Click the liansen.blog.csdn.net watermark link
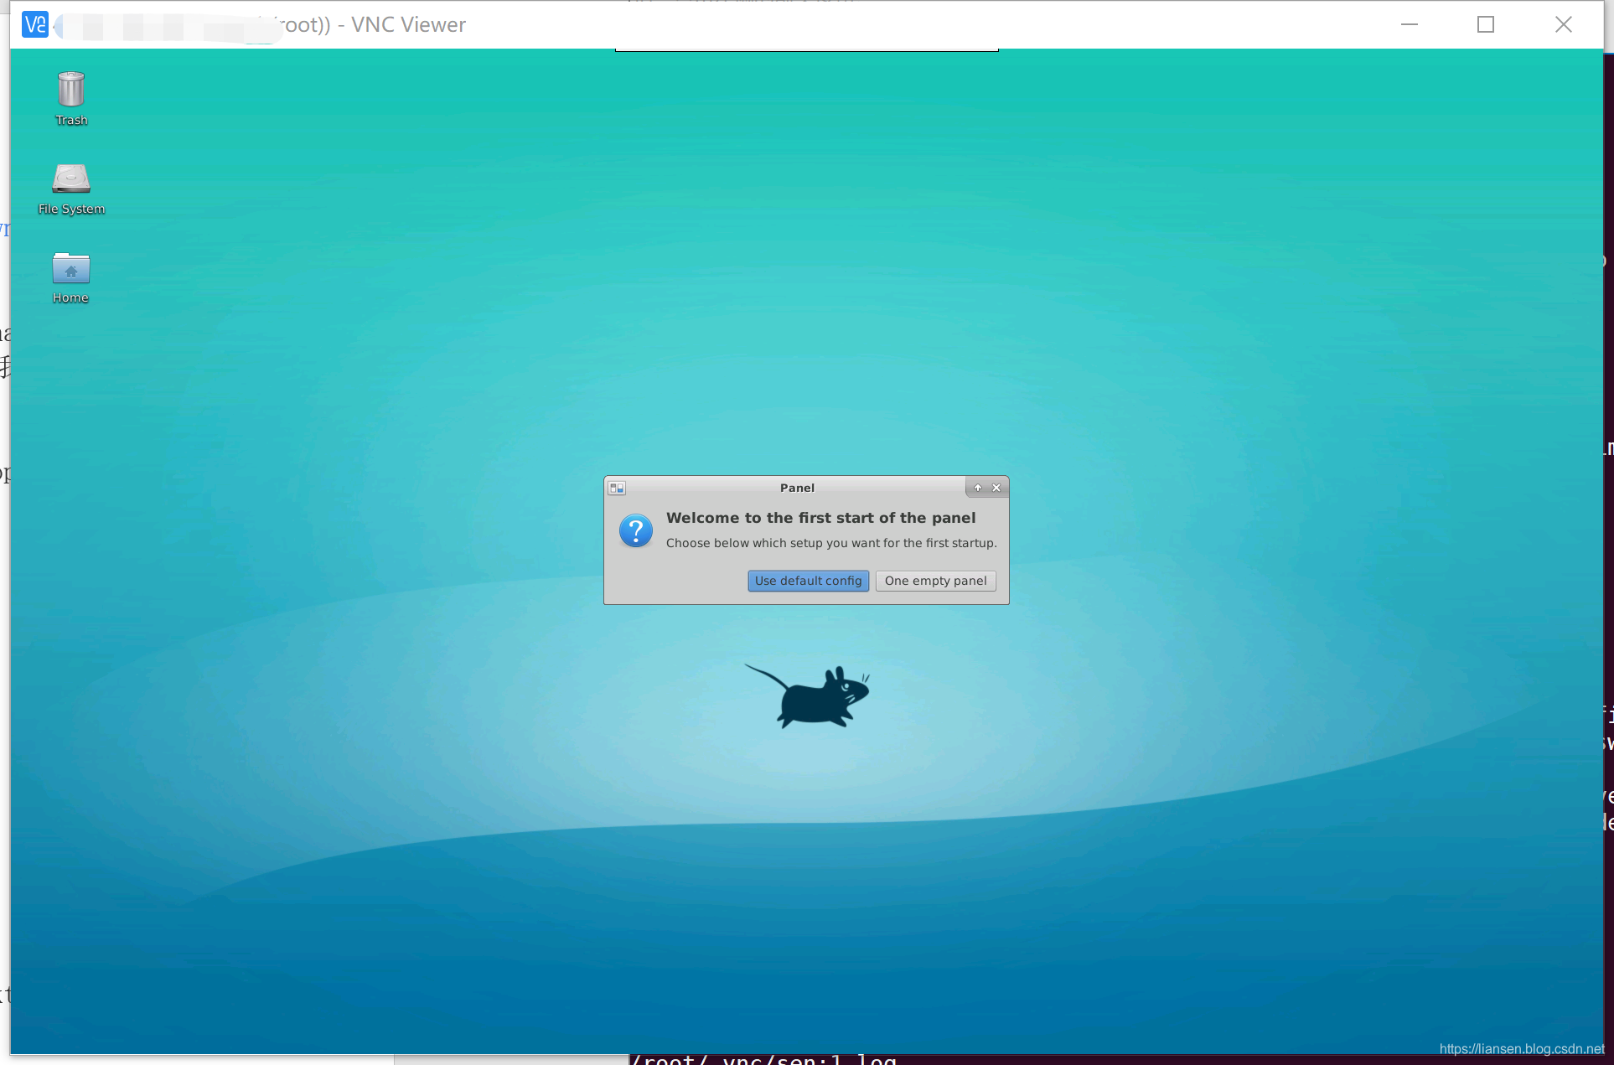The image size is (1614, 1065). (1521, 1049)
